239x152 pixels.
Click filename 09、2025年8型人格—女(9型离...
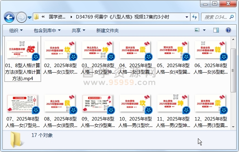(98, 122)
